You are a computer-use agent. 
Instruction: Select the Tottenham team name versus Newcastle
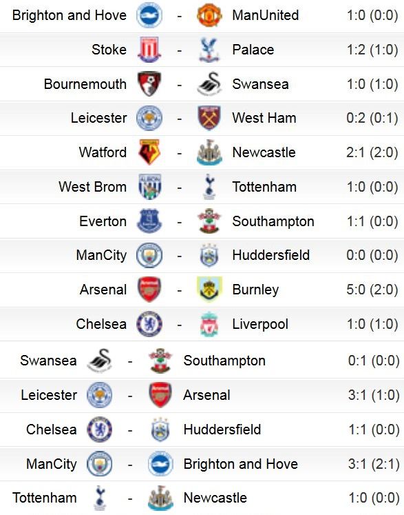pos(45,498)
